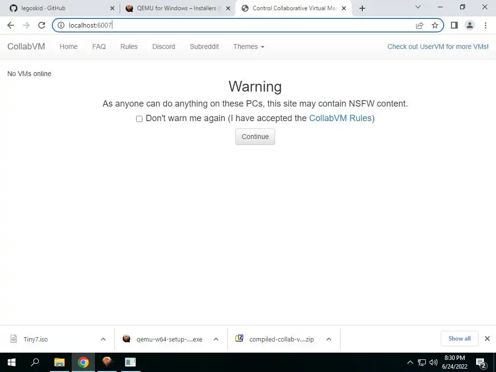Switch to the QEMU for Windows Installers tab
This screenshot has width=496, height=372.
pos(176,8)
